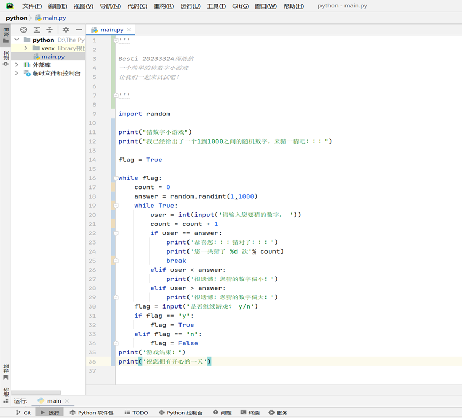Click the 运行 run tool button
Screen dimensions: 462x418
coord(50,413)
